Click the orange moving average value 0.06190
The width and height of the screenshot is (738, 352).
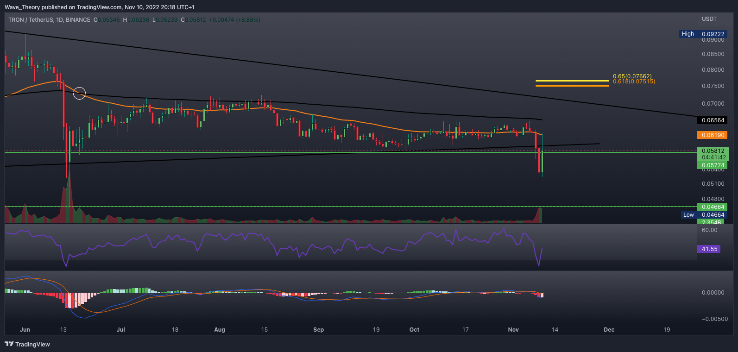[713, 135]
